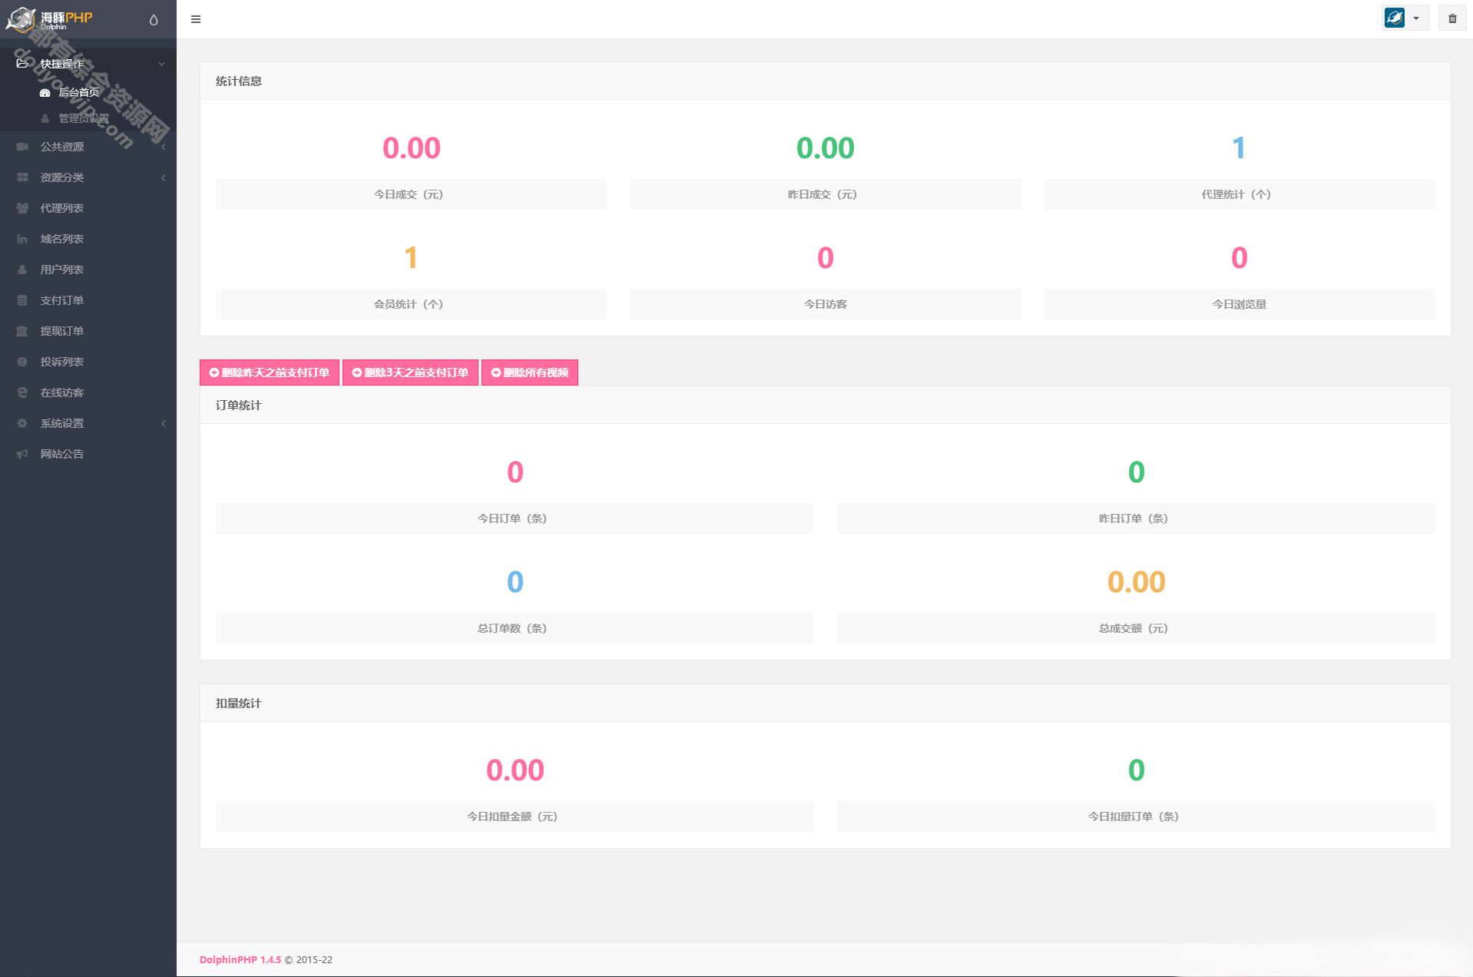Click the 今日浏览量 stat label
Screen dimensions: 1473x977
1240,304
